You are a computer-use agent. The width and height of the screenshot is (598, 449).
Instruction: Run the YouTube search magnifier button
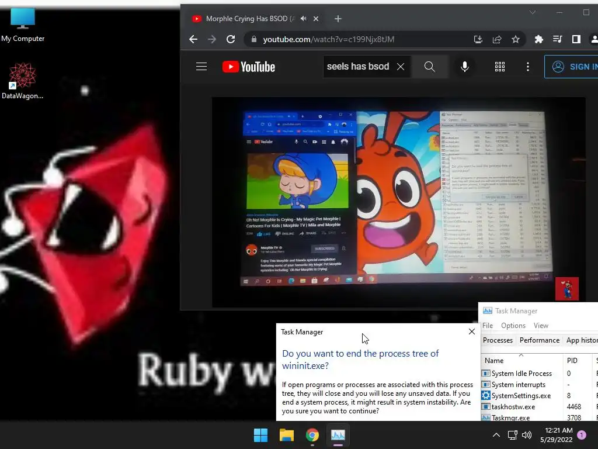tap(429, 67)
